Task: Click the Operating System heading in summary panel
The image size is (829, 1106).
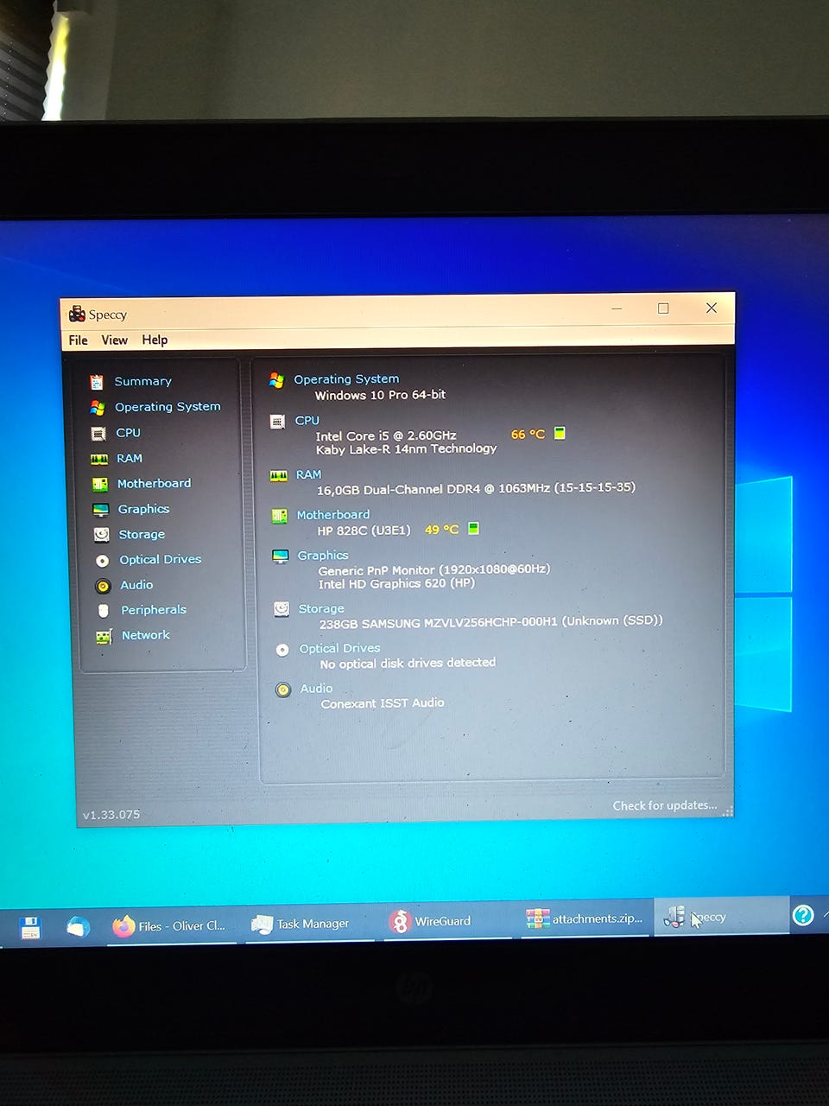Action: pos(346,378)
